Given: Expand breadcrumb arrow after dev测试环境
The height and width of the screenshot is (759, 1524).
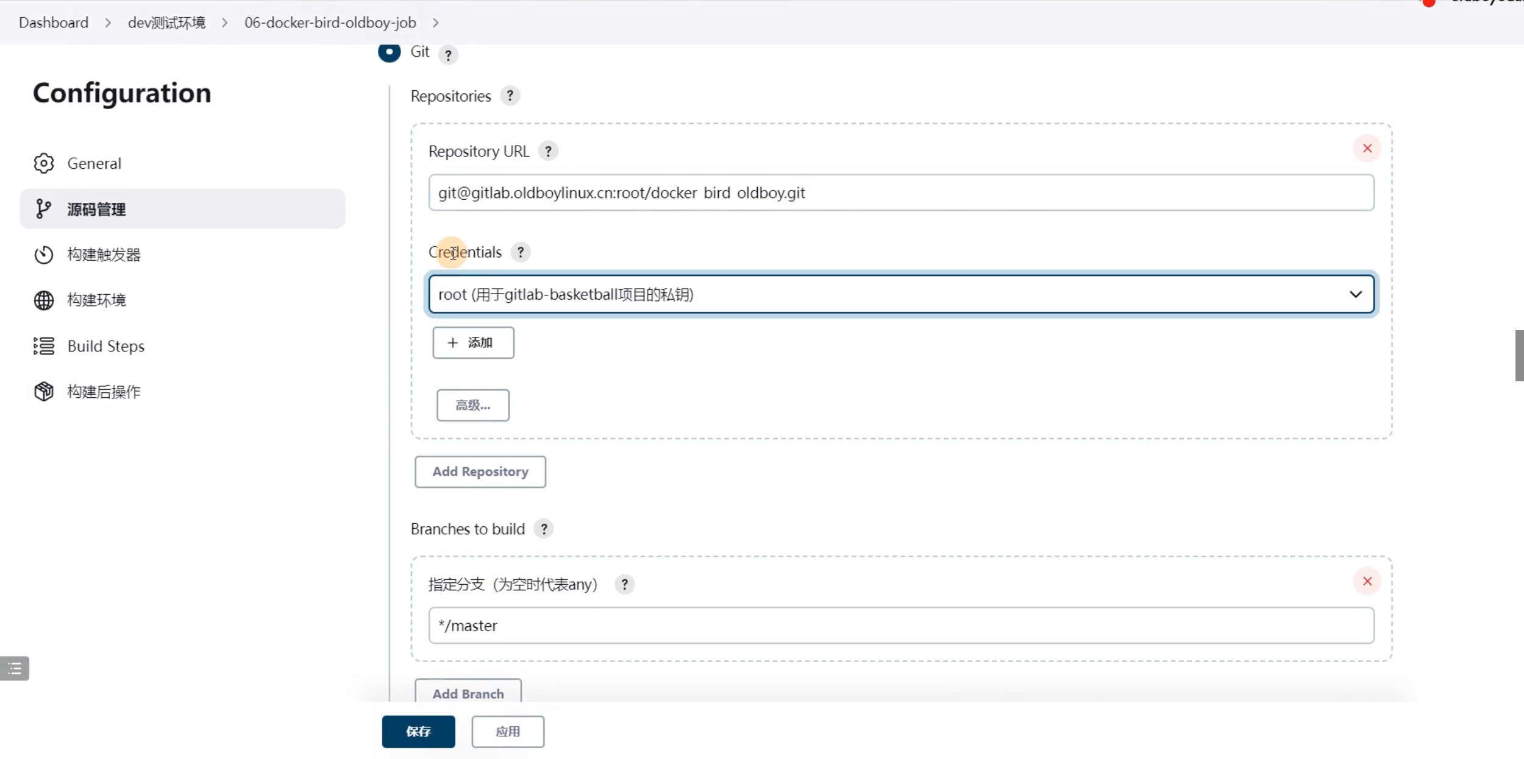Looking at the screenshot, I should pos(225,23).
